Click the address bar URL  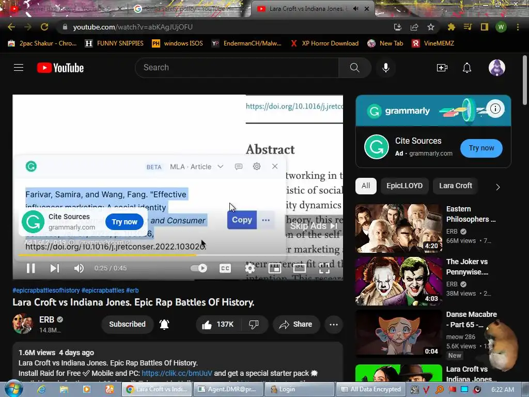(x=133, y=27)
